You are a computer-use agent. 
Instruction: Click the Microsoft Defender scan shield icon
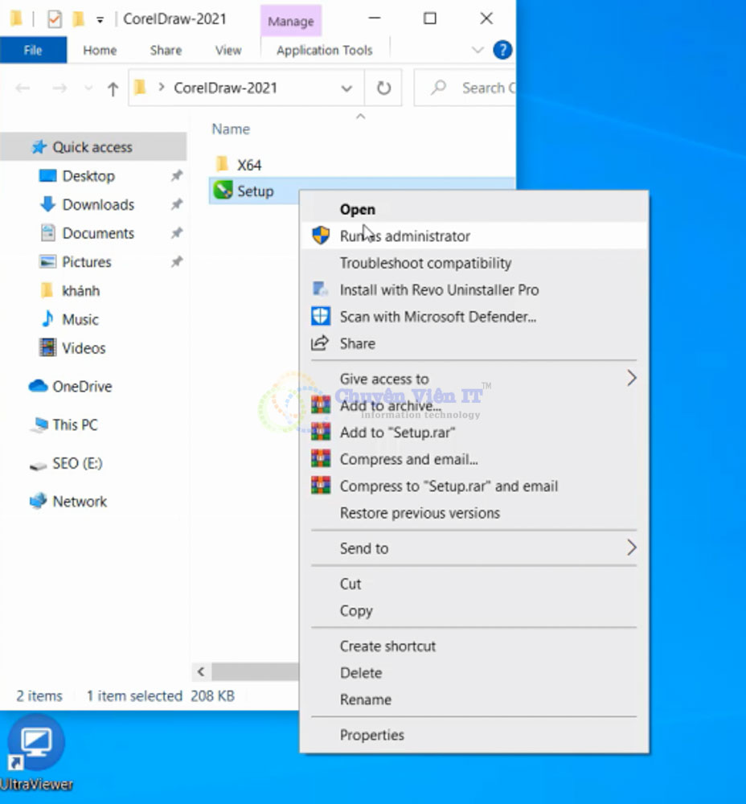point(321,317)
